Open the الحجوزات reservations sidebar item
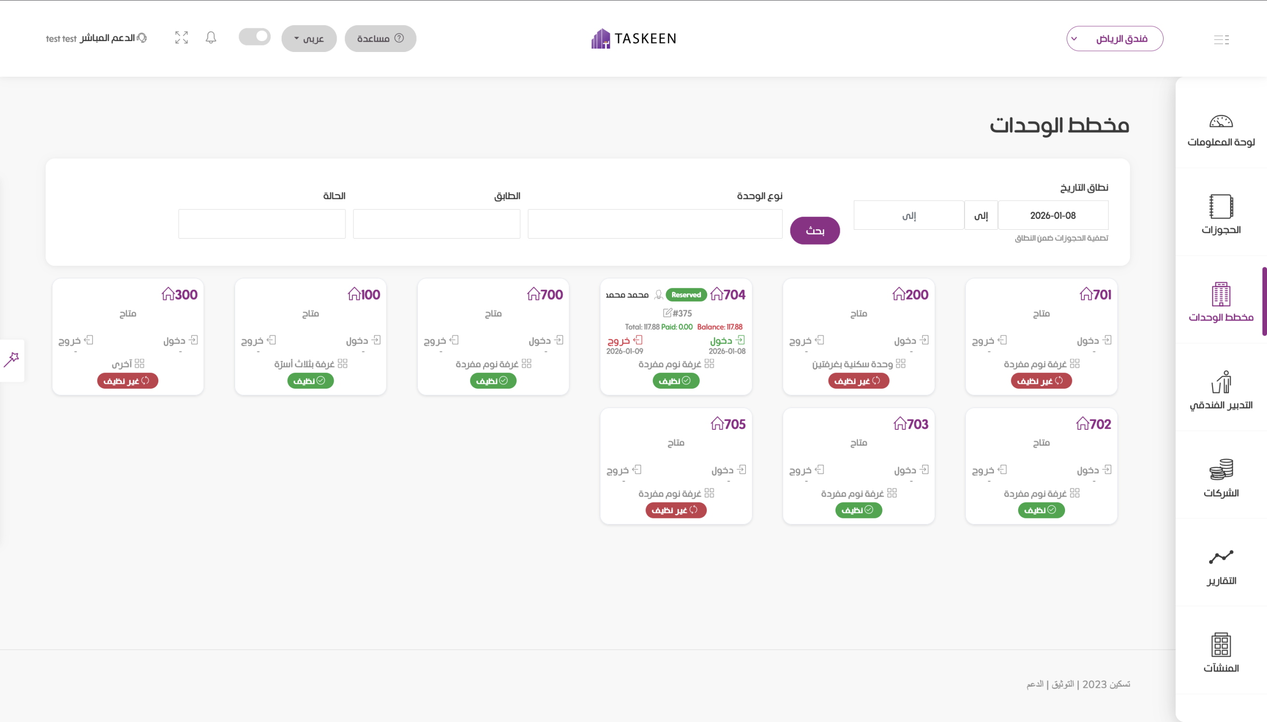1267x722 pixels. pos(1220,214)
